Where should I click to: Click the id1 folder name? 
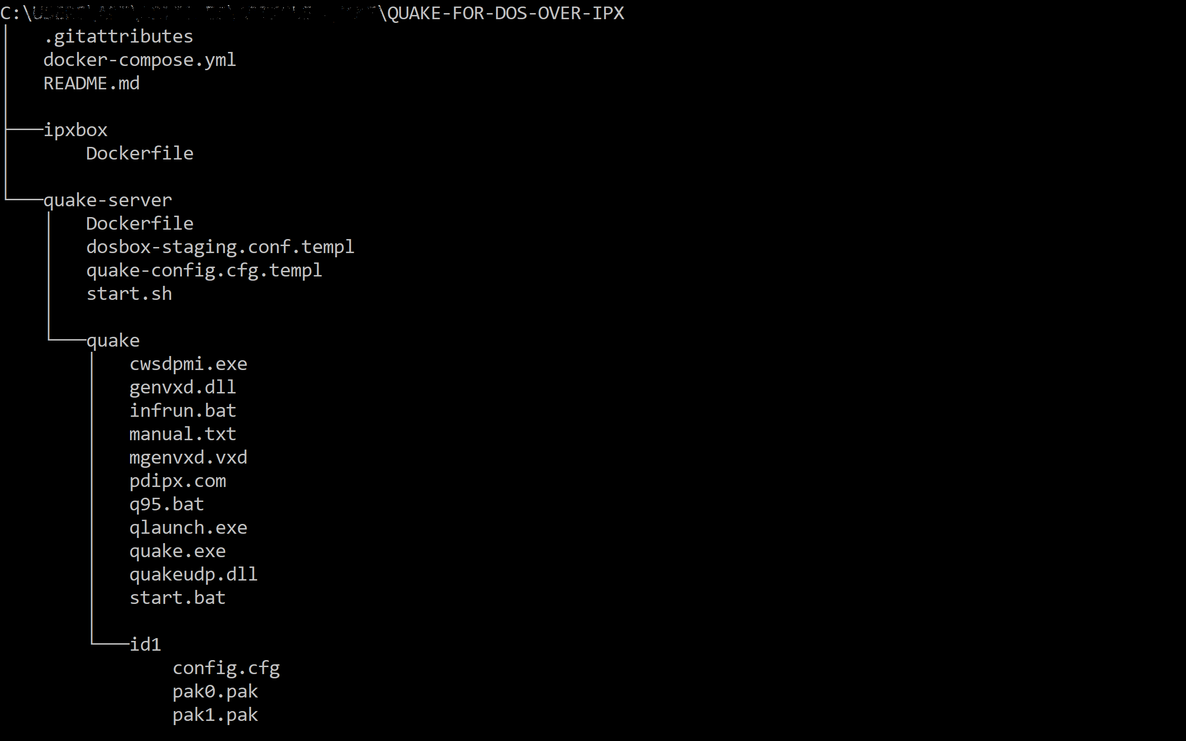click(146, 645)
